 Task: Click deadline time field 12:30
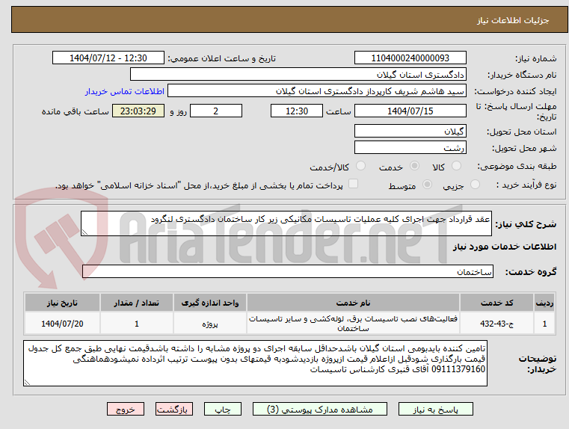click(297, 111)
